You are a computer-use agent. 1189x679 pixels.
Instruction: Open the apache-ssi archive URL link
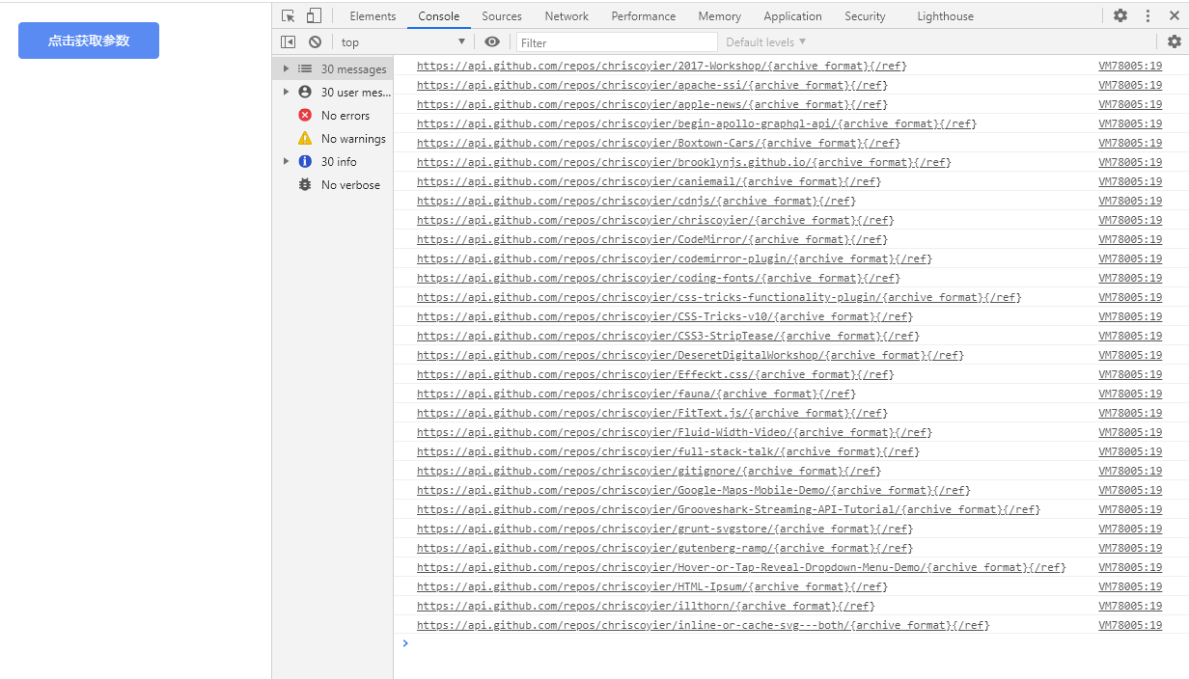point(652,85)
